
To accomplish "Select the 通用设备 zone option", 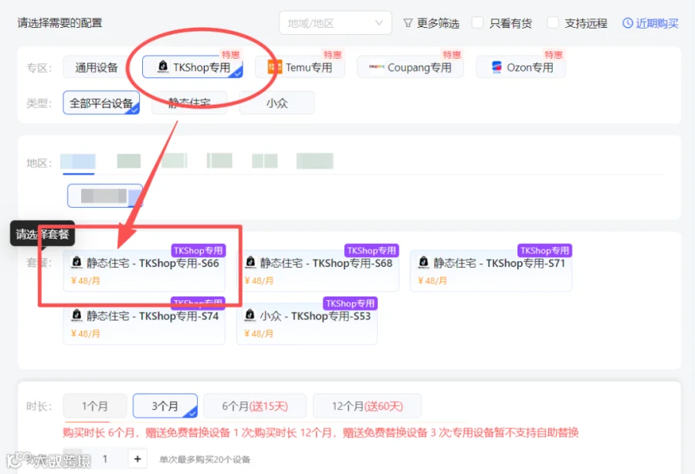I will [97, 67].
